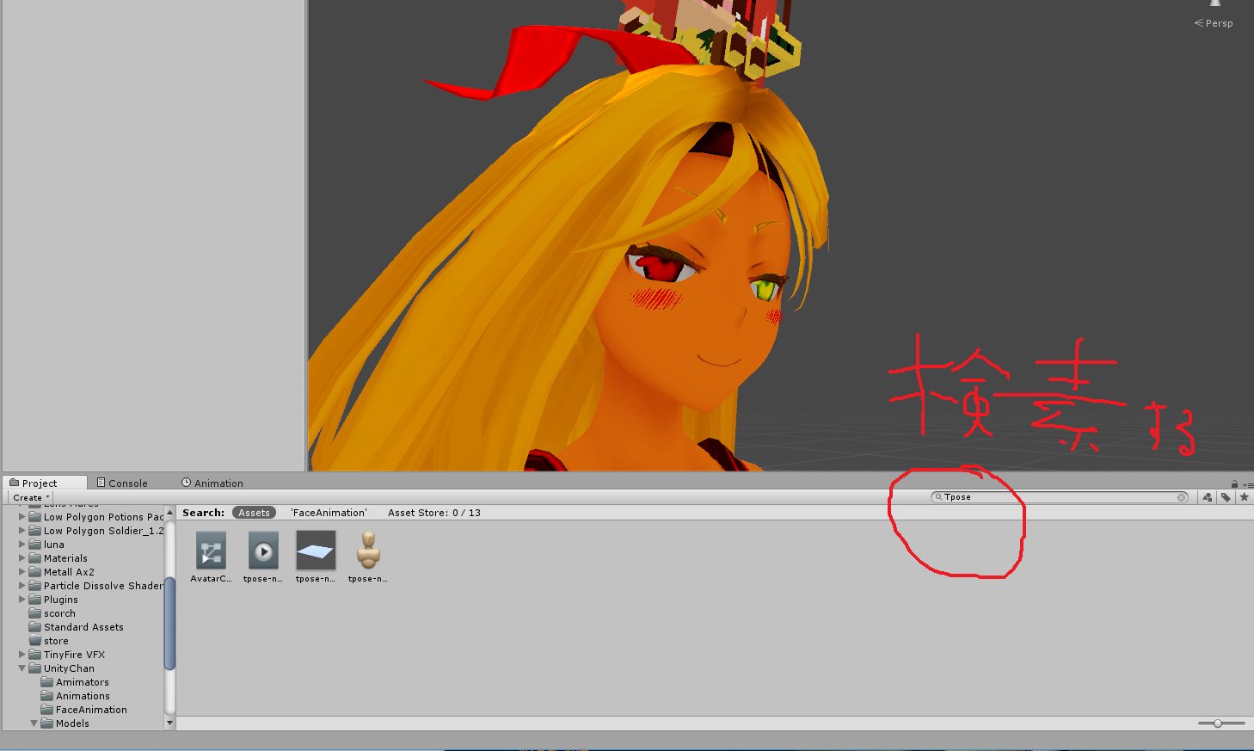The height and width of the screenshot is (751, 1254).
Task: Switch to the Console tab
Action: 122,483
